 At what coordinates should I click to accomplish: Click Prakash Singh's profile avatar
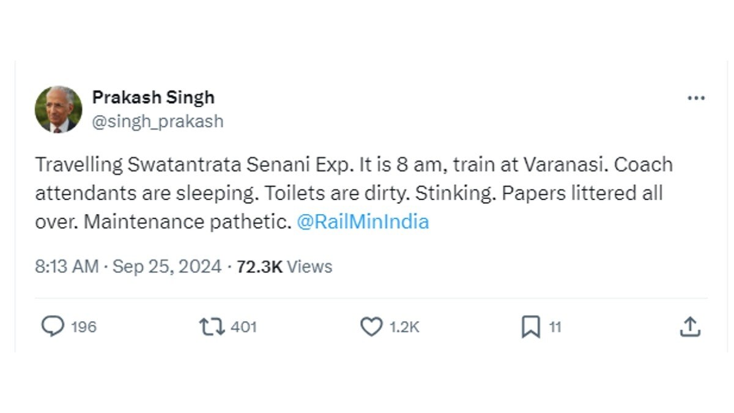pyautogui.click(x=58, y=109)
